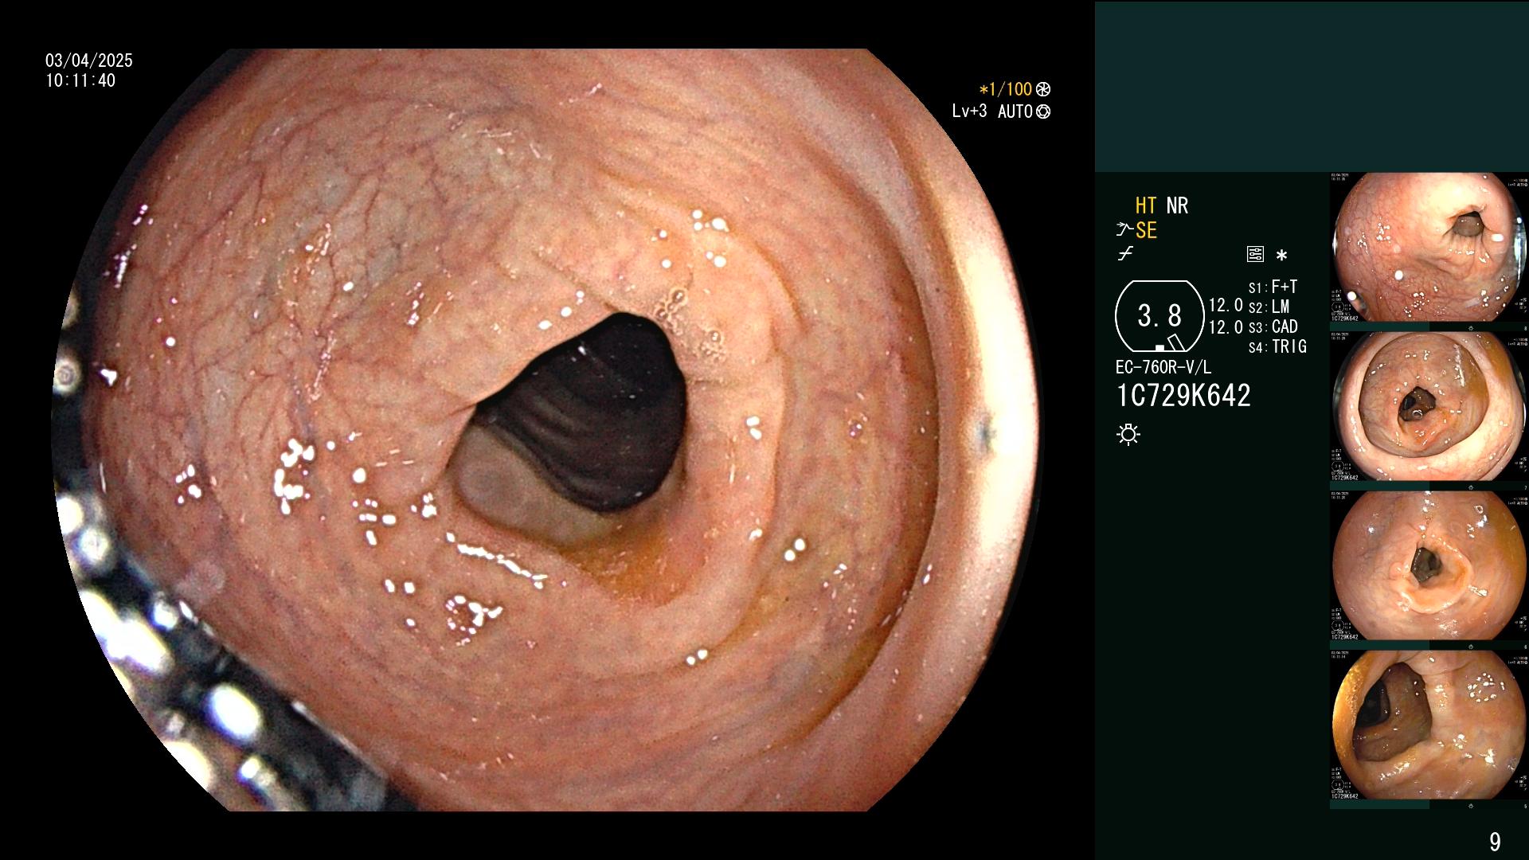This screenshot has height=860, width=1529.
Task: Click the iris icon after AUTO
Action: coord(1043,111)
